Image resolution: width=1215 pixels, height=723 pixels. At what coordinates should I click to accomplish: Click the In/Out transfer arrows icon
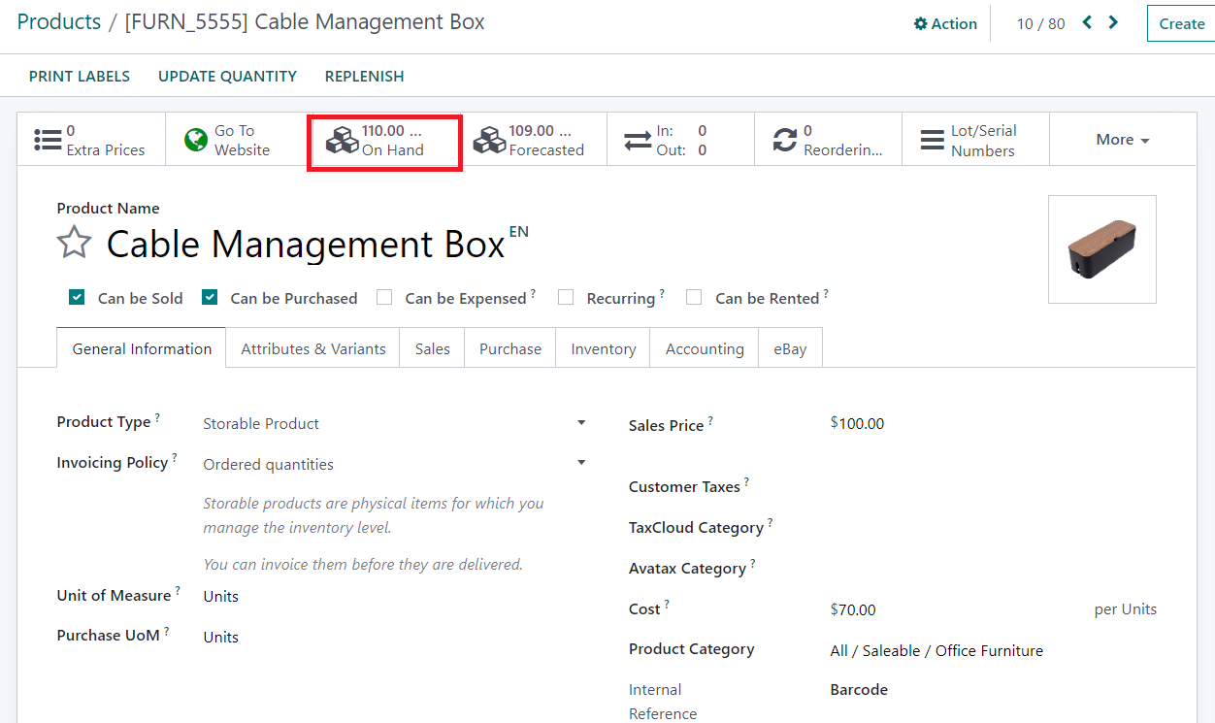(638, 141)
